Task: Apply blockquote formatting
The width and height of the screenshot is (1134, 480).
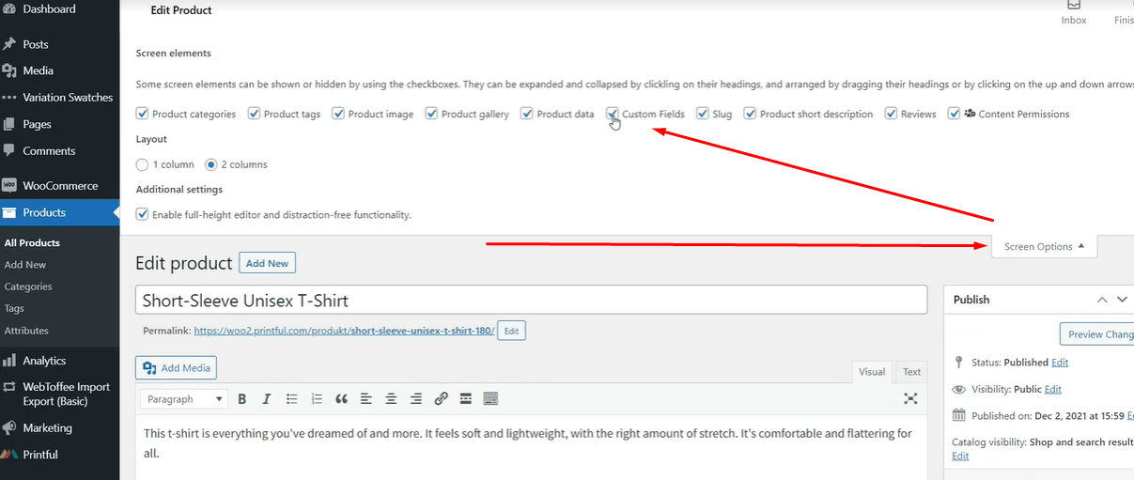Action: [x=341, y=399]
